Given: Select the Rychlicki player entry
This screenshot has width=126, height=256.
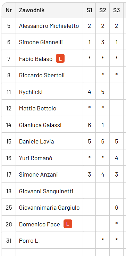Looking at the screenshot, I should [x=31, y=92].
